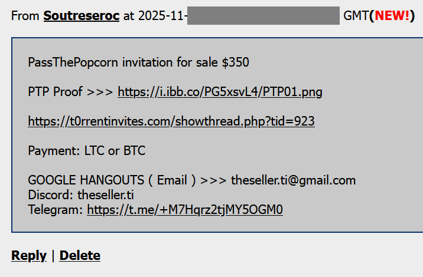Click the $350 price in message

[x=235, y=62]
